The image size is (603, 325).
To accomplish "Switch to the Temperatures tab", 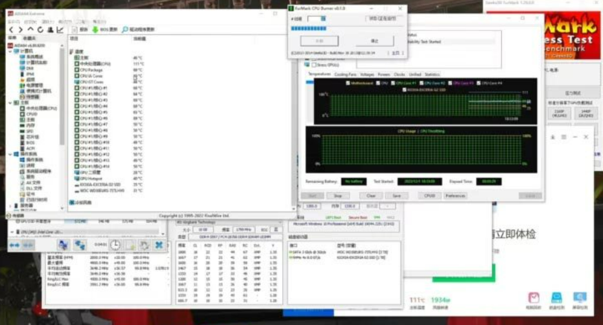I will 319,74.
